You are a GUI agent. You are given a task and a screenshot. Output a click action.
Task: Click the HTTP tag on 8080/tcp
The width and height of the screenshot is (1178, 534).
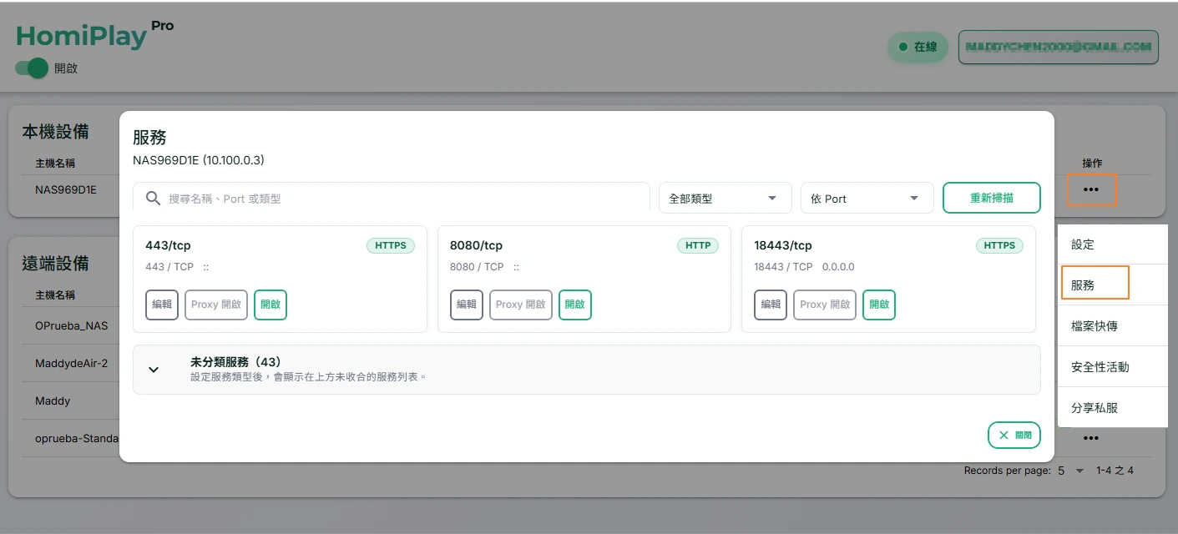tap(698, 245)
